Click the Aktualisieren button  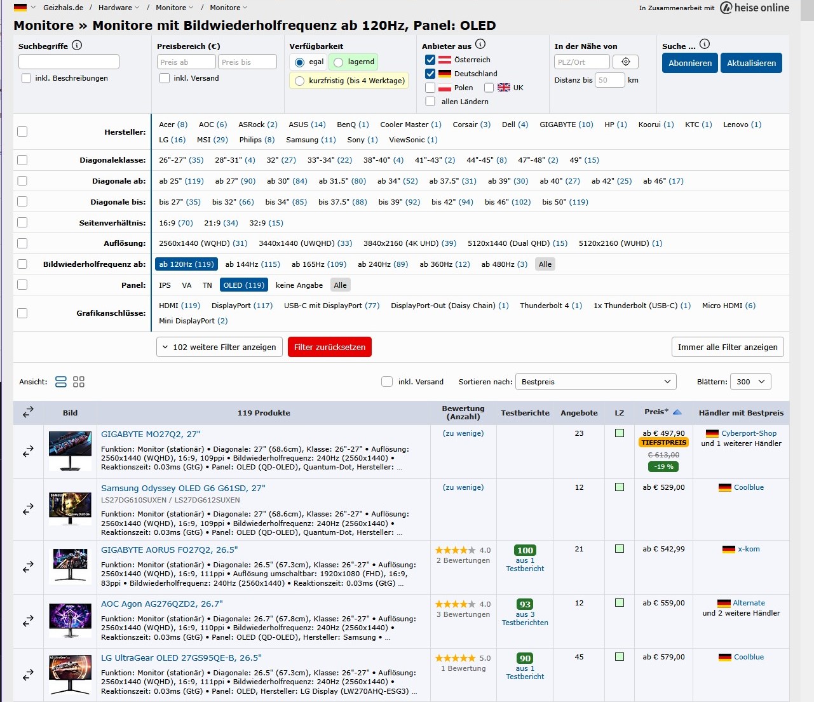coord(752,63)
